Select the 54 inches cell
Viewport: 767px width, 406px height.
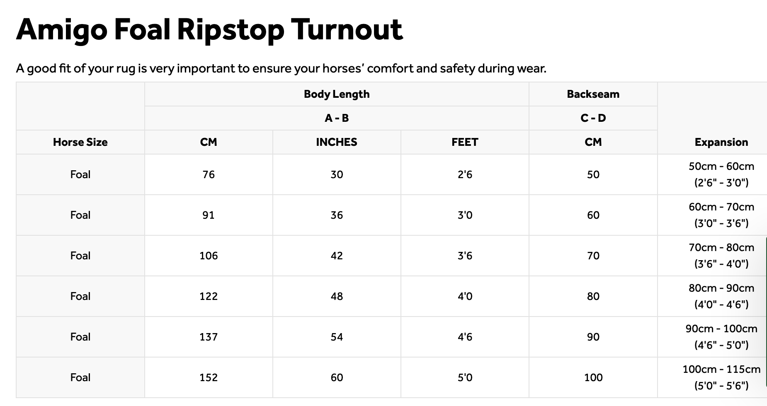point(336,337)
